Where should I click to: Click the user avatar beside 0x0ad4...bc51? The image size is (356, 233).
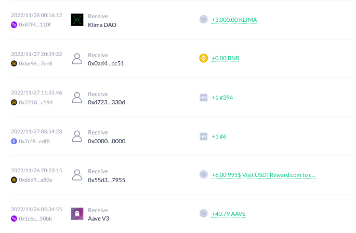click(x=77, y=59)
